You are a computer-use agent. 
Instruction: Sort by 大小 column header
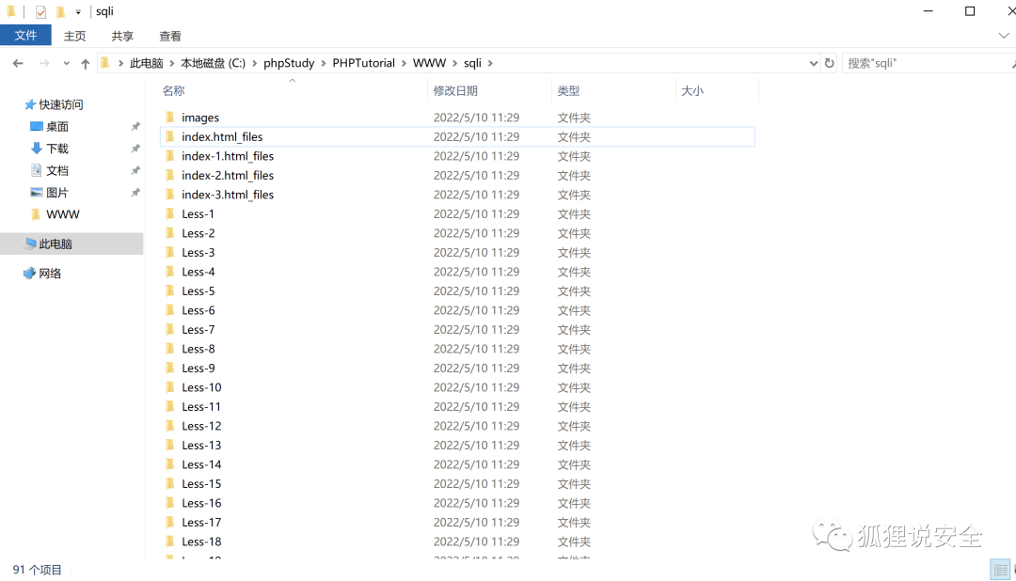point(692,90)
